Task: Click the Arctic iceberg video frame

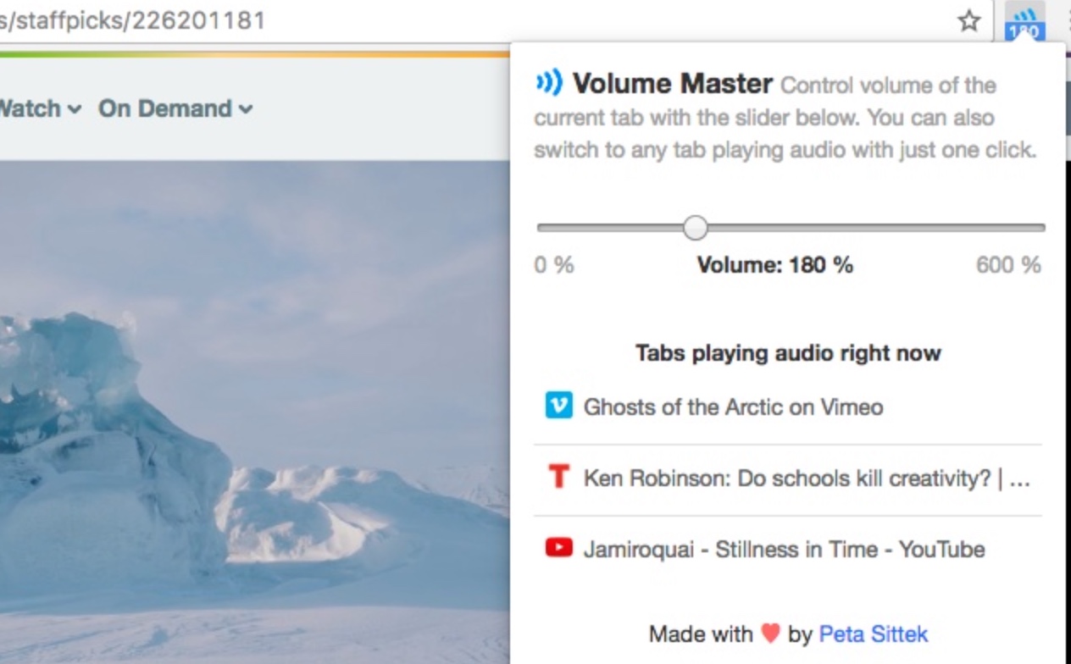Action: point(254,407)
